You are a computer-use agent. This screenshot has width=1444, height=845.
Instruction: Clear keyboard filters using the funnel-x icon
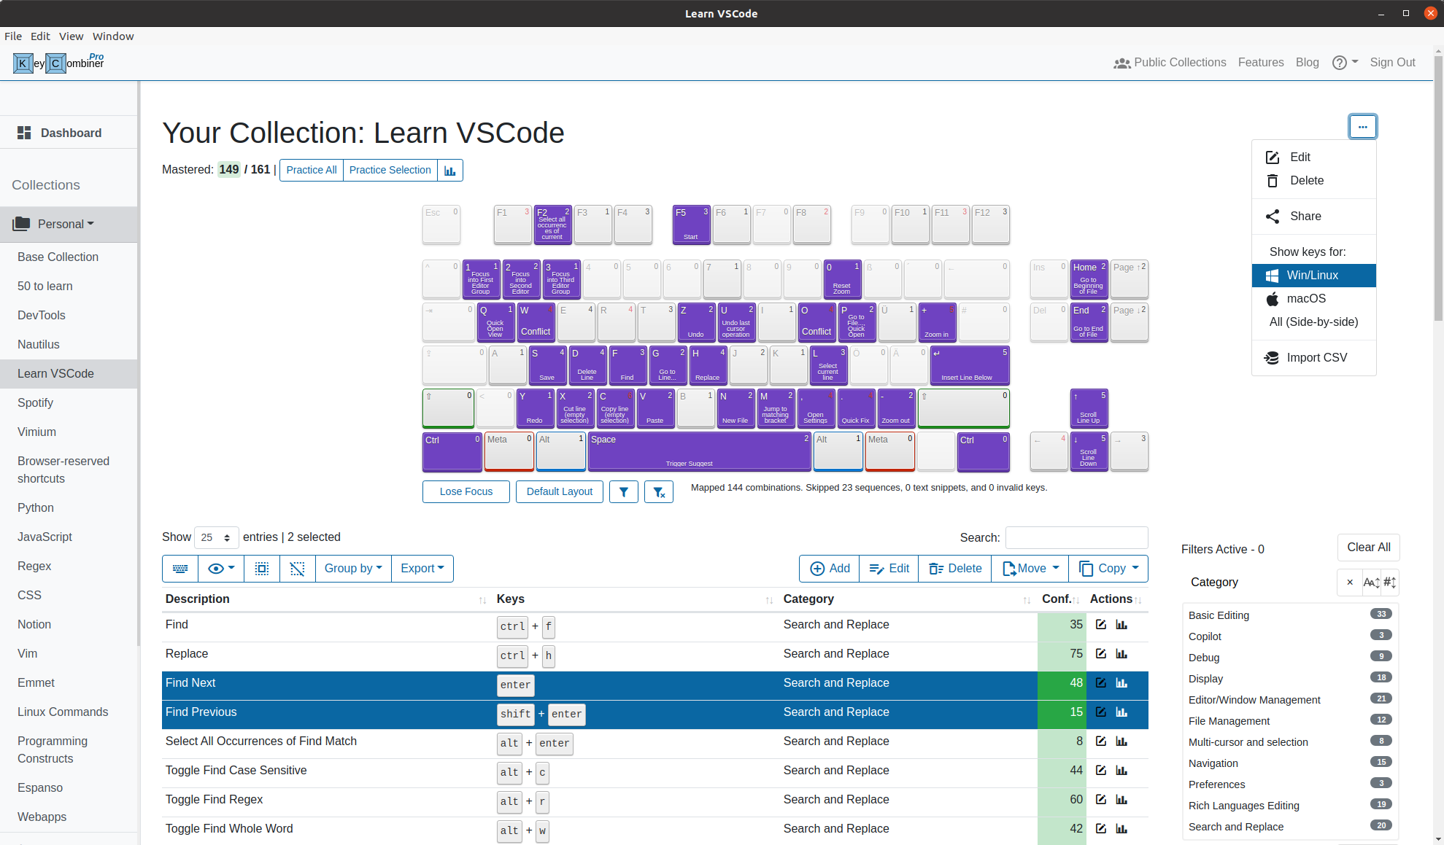pyautogui.click(x=659, y=491)
